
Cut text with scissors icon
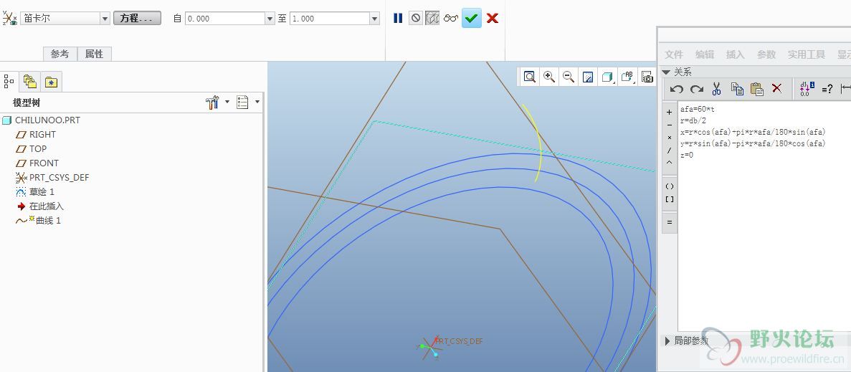tap(716, 89)
